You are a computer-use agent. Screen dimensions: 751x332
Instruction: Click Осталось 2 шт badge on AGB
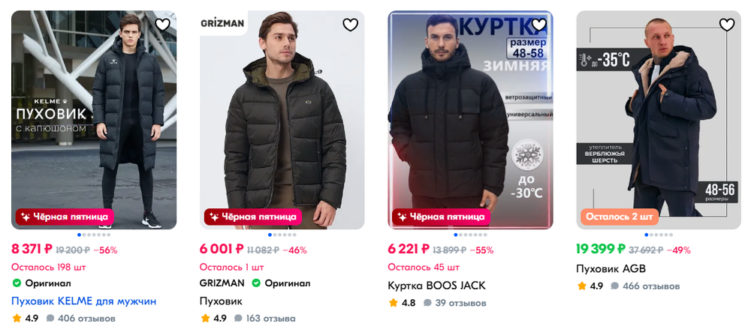coord(620,217)
